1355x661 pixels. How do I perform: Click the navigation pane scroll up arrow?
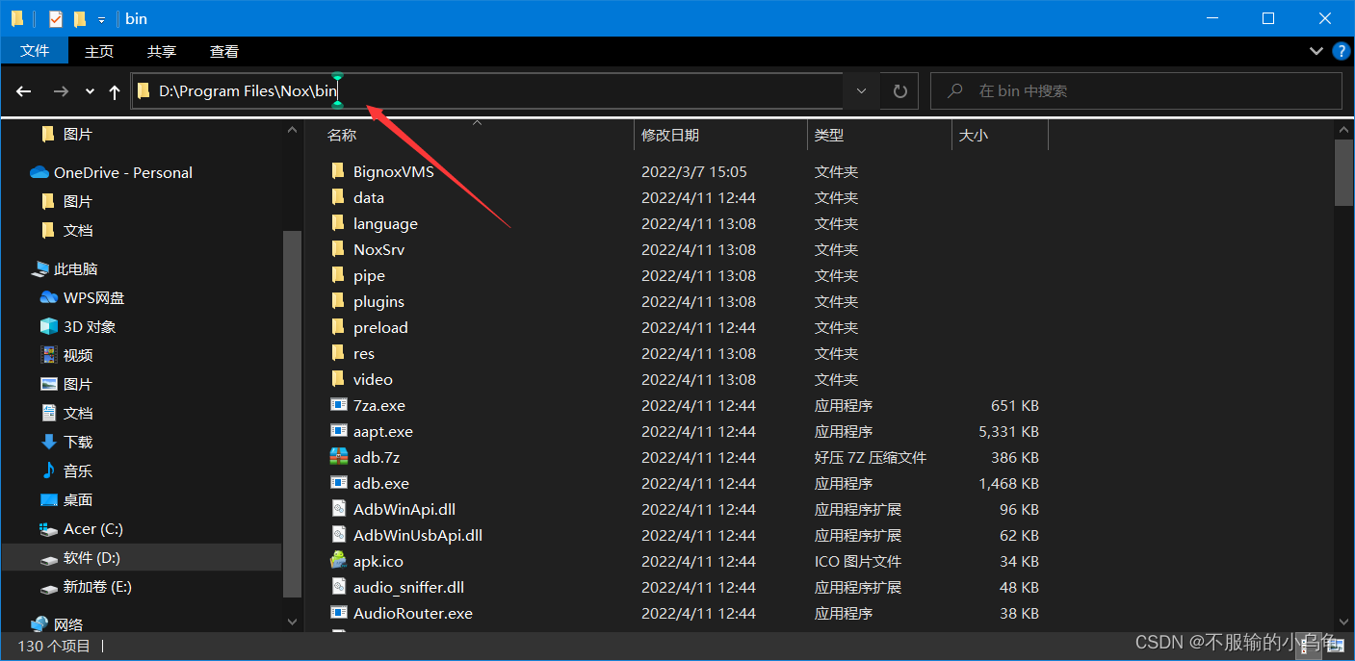[292, 131]
